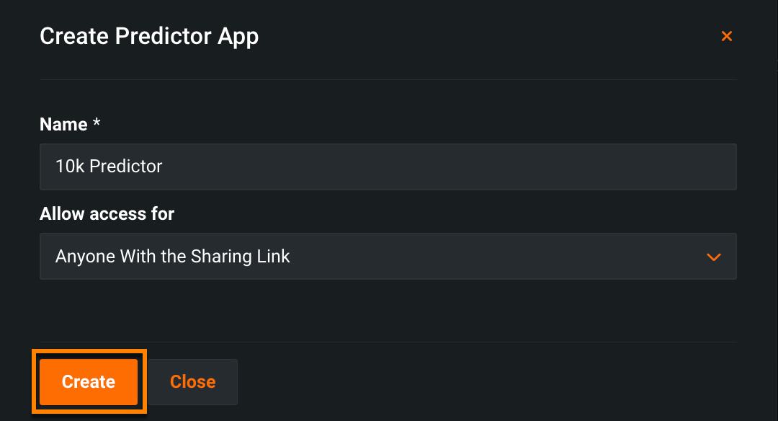Click the "Allow access for" label
This screenshot has height=421, width=778.
107,213
